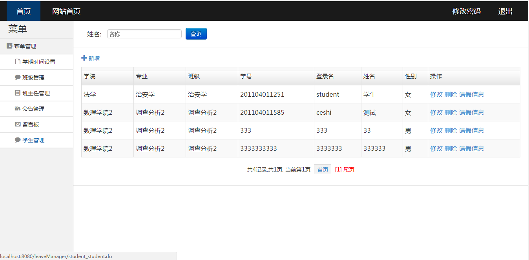Open the 首页 tab in top navigation
This screenshot has height=260, width=529.
(x=24, y=11)
